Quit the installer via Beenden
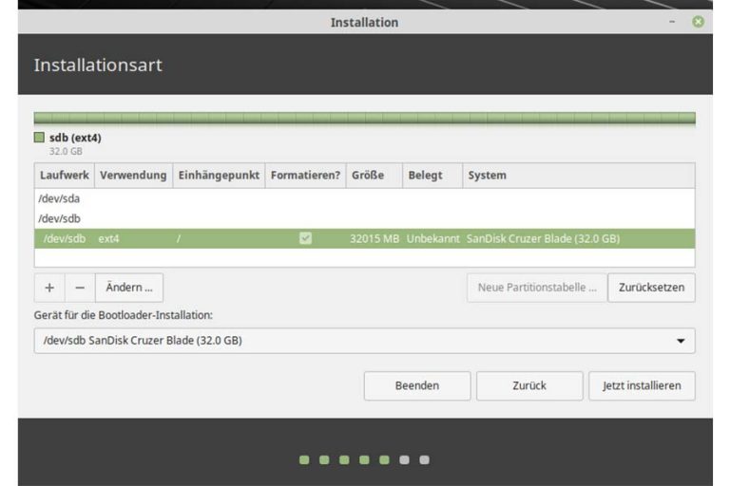730x486 pixels. click(x=416, y=385)
